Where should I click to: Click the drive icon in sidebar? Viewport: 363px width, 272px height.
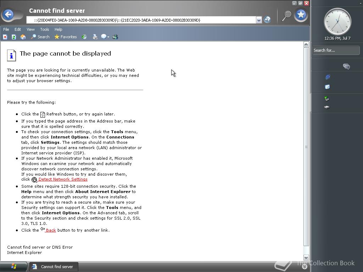tap(326, 107)
